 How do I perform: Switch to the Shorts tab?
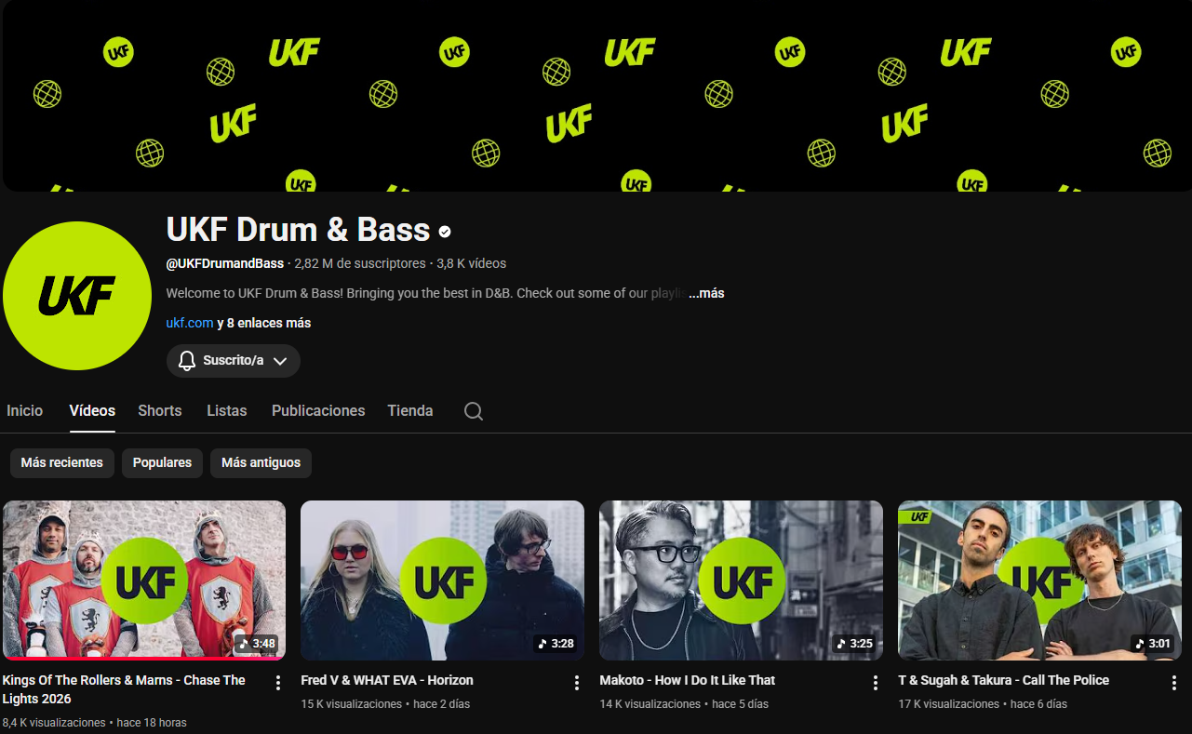tap(160, 410)
